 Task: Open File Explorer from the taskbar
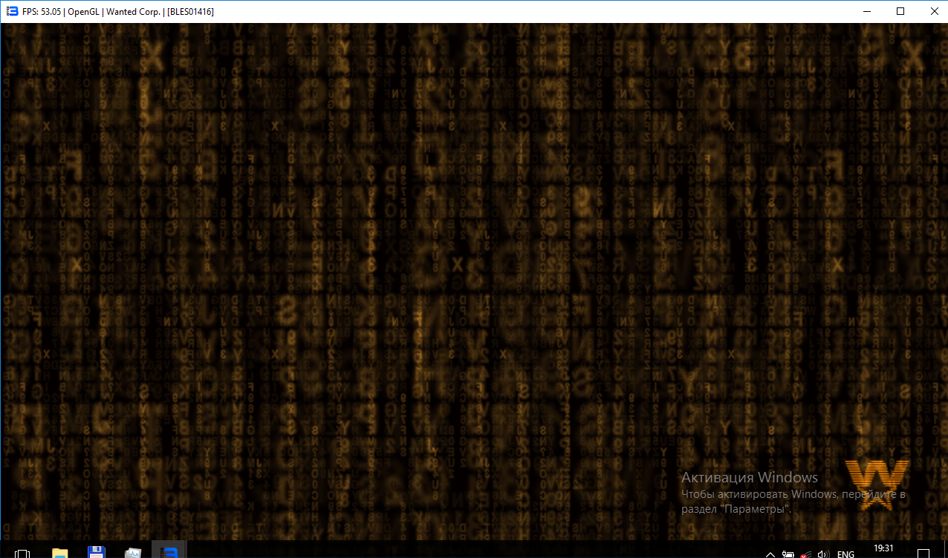click(x=59, y=553)
